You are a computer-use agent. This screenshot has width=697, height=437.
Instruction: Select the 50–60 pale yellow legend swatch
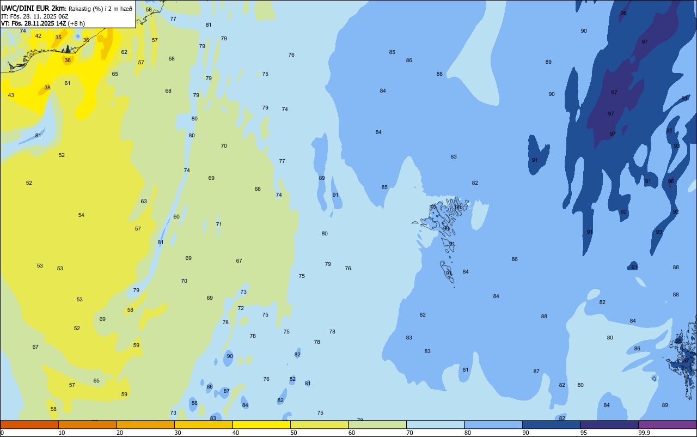point(319,424)
